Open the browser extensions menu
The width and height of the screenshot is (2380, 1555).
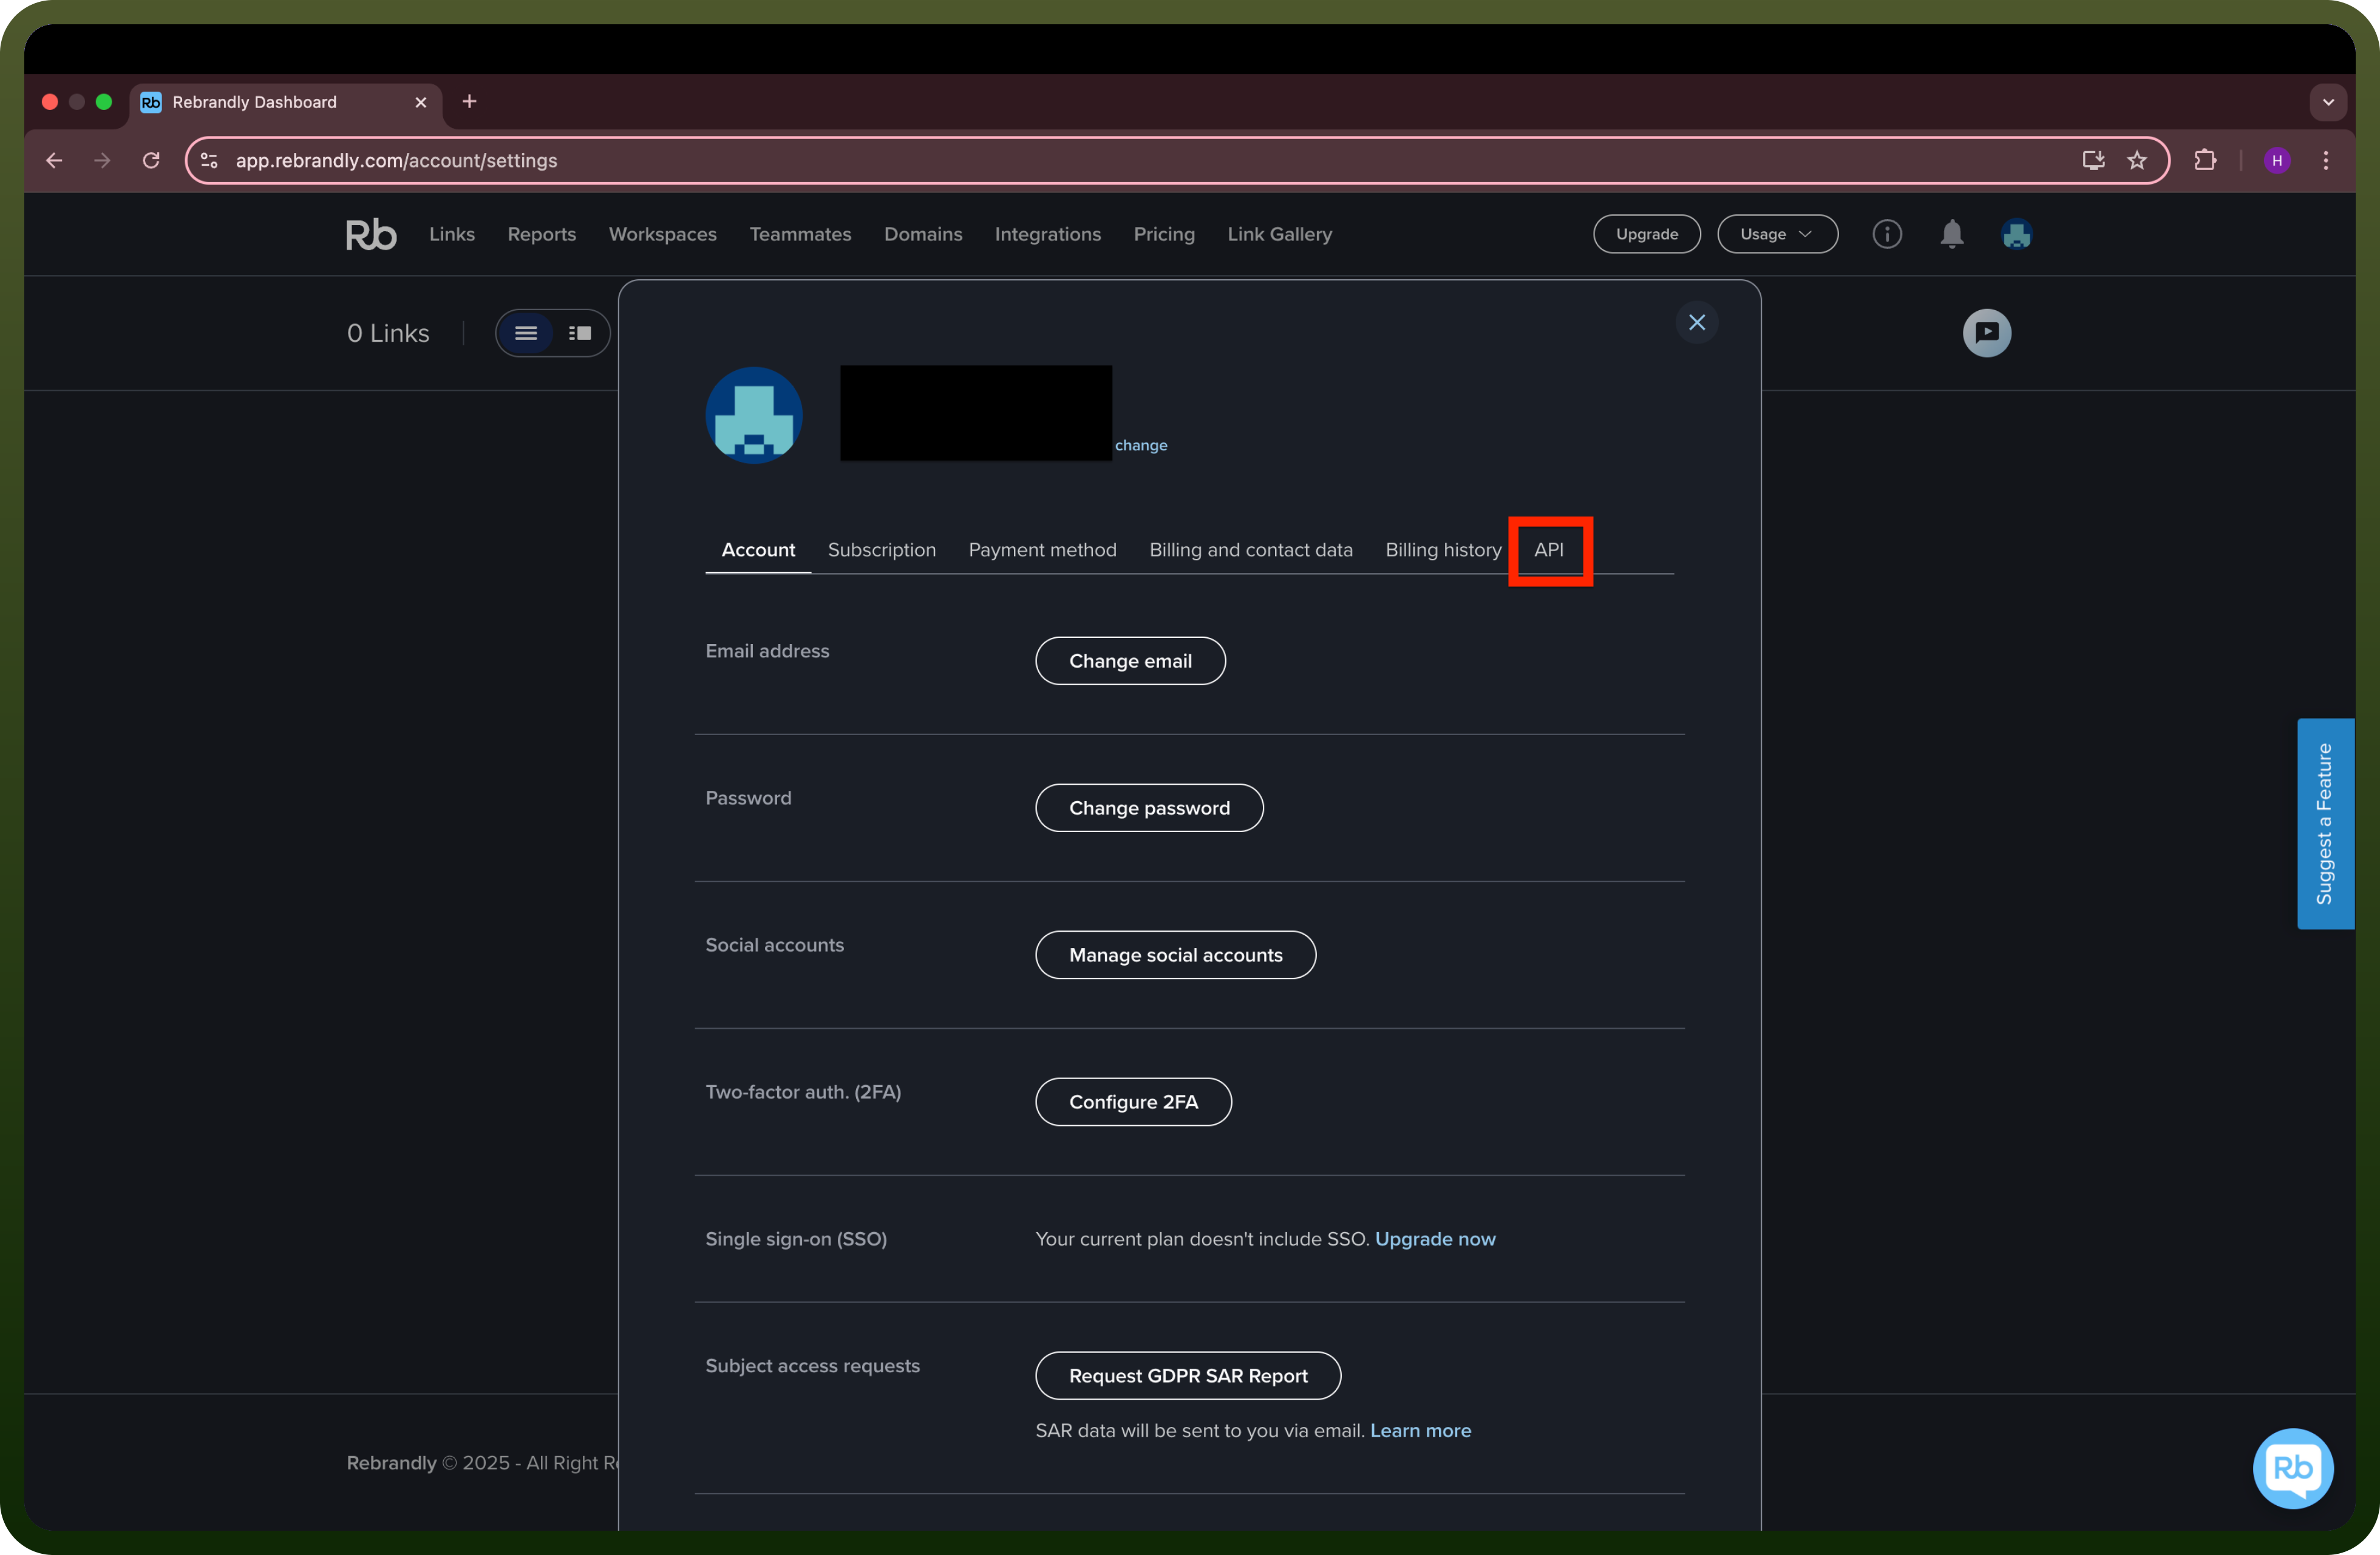tap(2205, 160)
